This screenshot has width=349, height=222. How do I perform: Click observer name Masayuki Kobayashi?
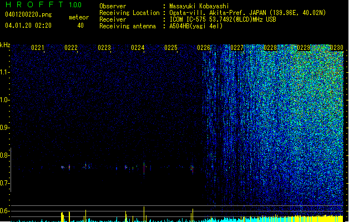click(199, 6)
